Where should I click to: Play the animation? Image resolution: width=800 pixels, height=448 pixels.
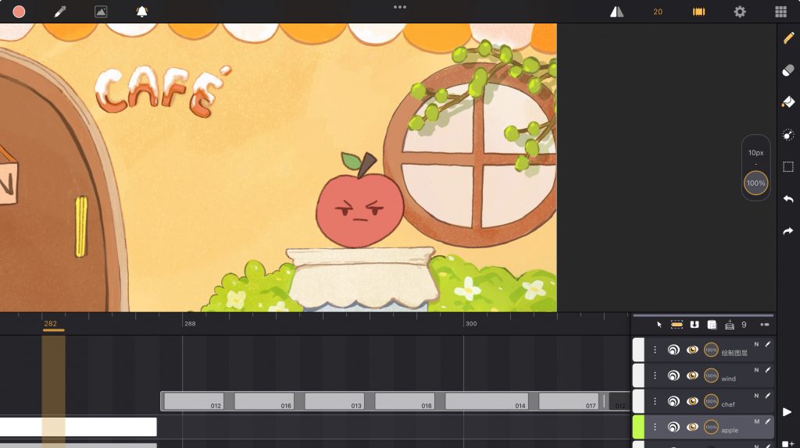(x=787, y=412)
